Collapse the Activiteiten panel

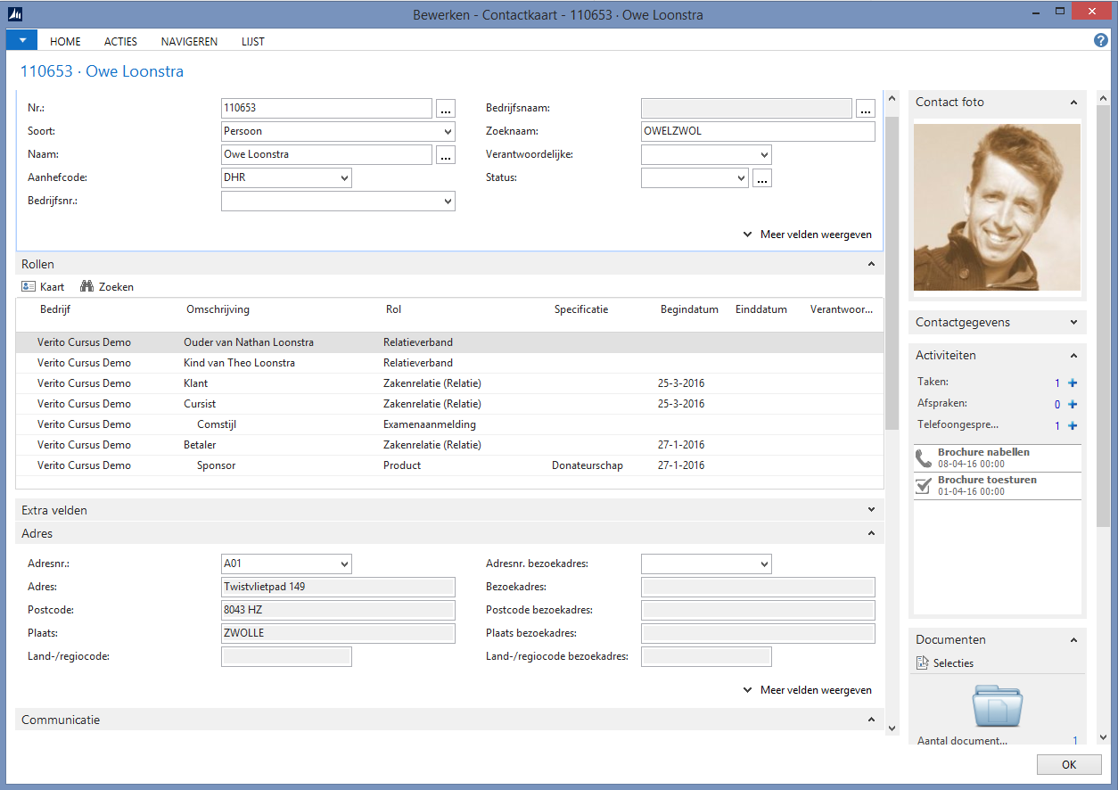coord(1073,355)
